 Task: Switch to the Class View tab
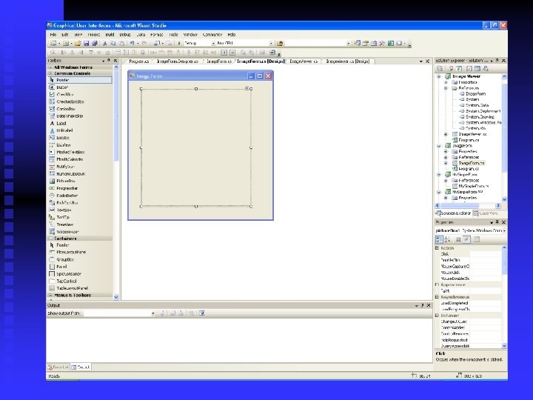pyautogui.click(x=486, y=213)
